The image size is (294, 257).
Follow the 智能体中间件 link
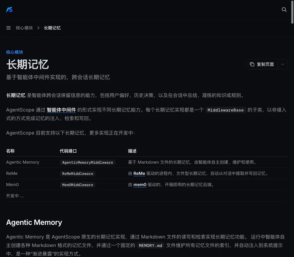61,110
